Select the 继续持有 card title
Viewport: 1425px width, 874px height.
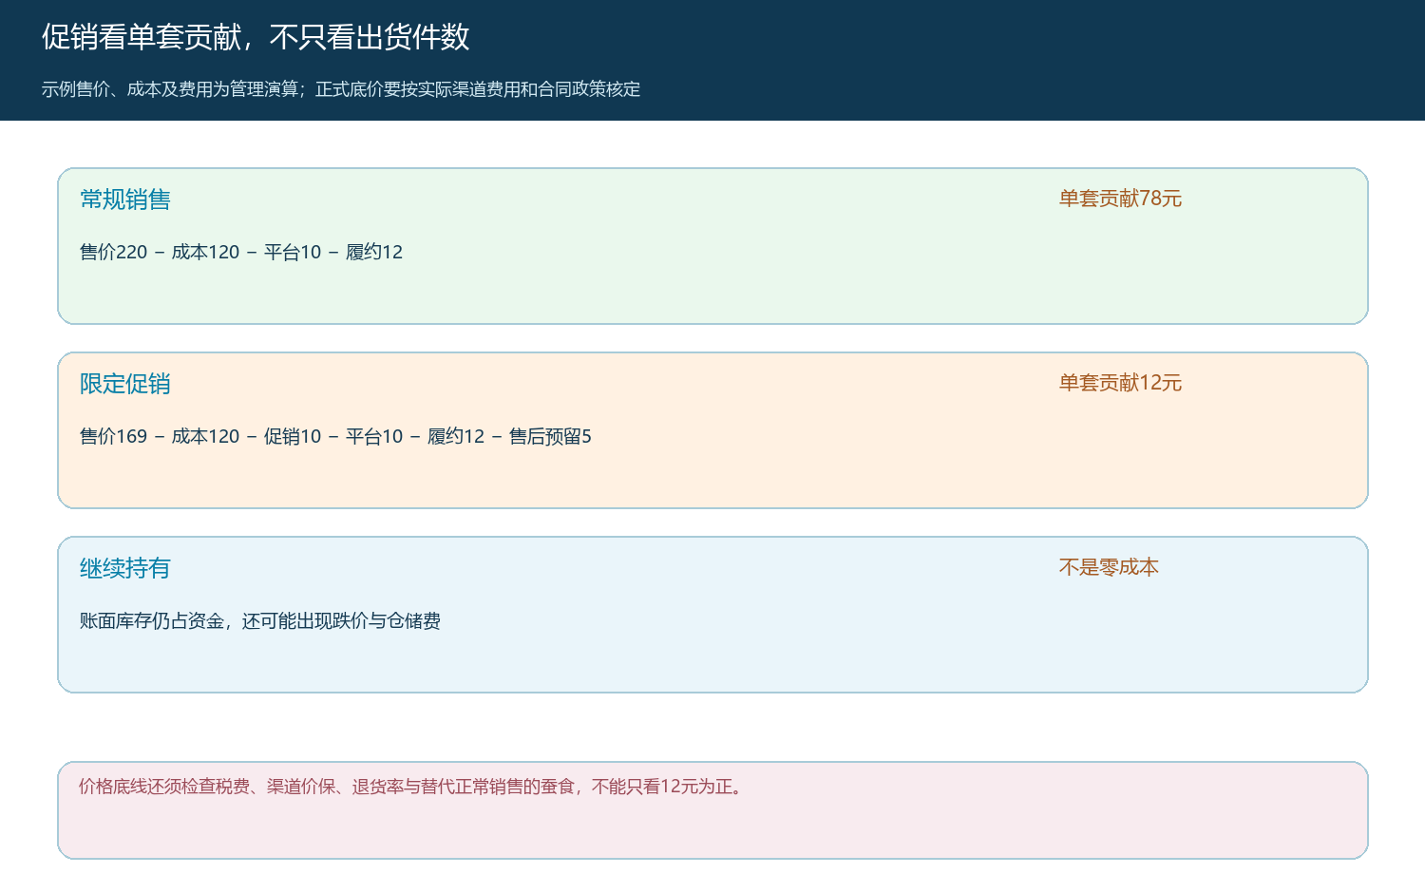tap(125, 568)
